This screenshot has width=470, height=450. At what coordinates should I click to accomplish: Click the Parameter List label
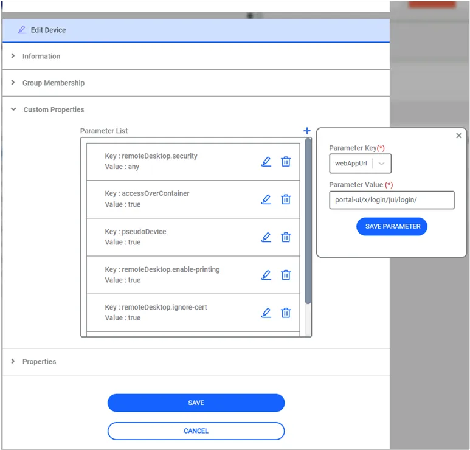coord(104,131)
